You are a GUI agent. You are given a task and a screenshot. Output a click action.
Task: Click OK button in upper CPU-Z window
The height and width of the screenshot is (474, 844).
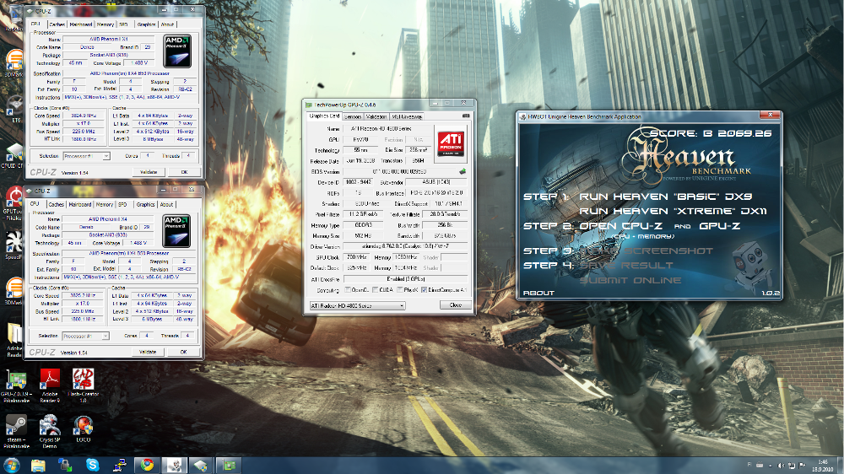pyautogui.click(x=184, y=172)
